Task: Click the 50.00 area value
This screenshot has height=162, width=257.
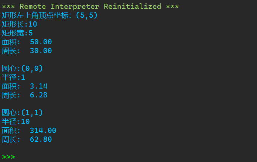Action: 41,42
